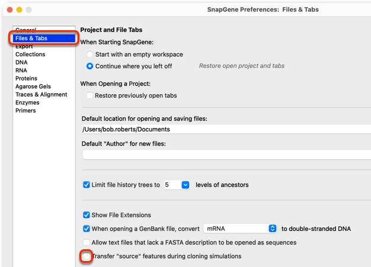Click the Default Author text field
This screenshot has width=371, height=267.
tap(226, 155)
